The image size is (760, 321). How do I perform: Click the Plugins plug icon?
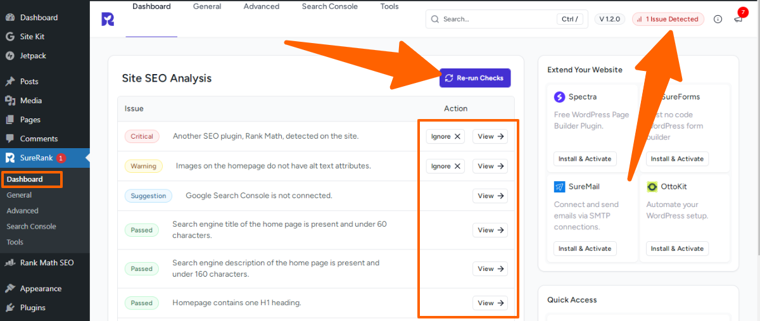[x=9, y=308]
